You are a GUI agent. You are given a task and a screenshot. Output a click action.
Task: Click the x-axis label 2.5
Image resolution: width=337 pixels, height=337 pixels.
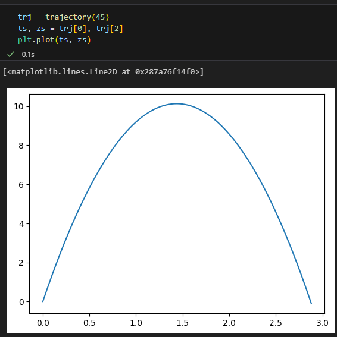pos(276,323)
